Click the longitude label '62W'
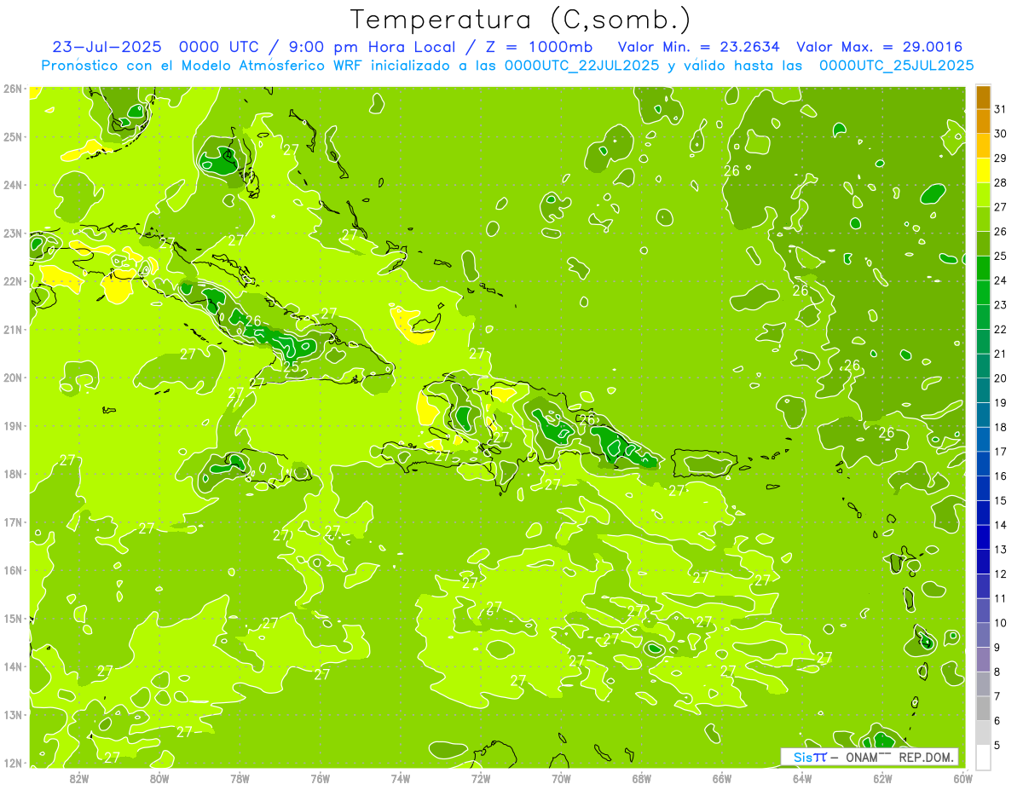Image resolution: width=1023 pixels, height=790 pixels. [x=882, y=778]
